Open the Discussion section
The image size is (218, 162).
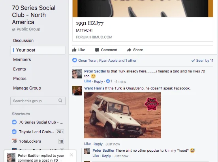23,40
